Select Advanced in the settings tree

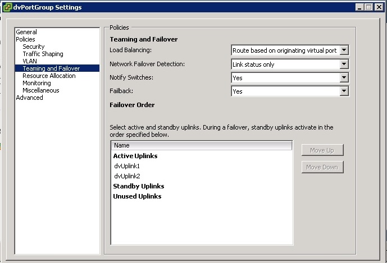click(29, 98)
